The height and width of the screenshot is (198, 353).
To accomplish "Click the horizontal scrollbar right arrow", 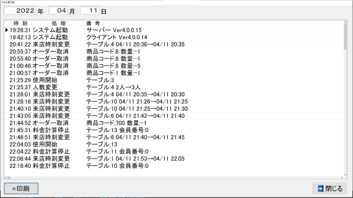I will click(x=342, y=177).
